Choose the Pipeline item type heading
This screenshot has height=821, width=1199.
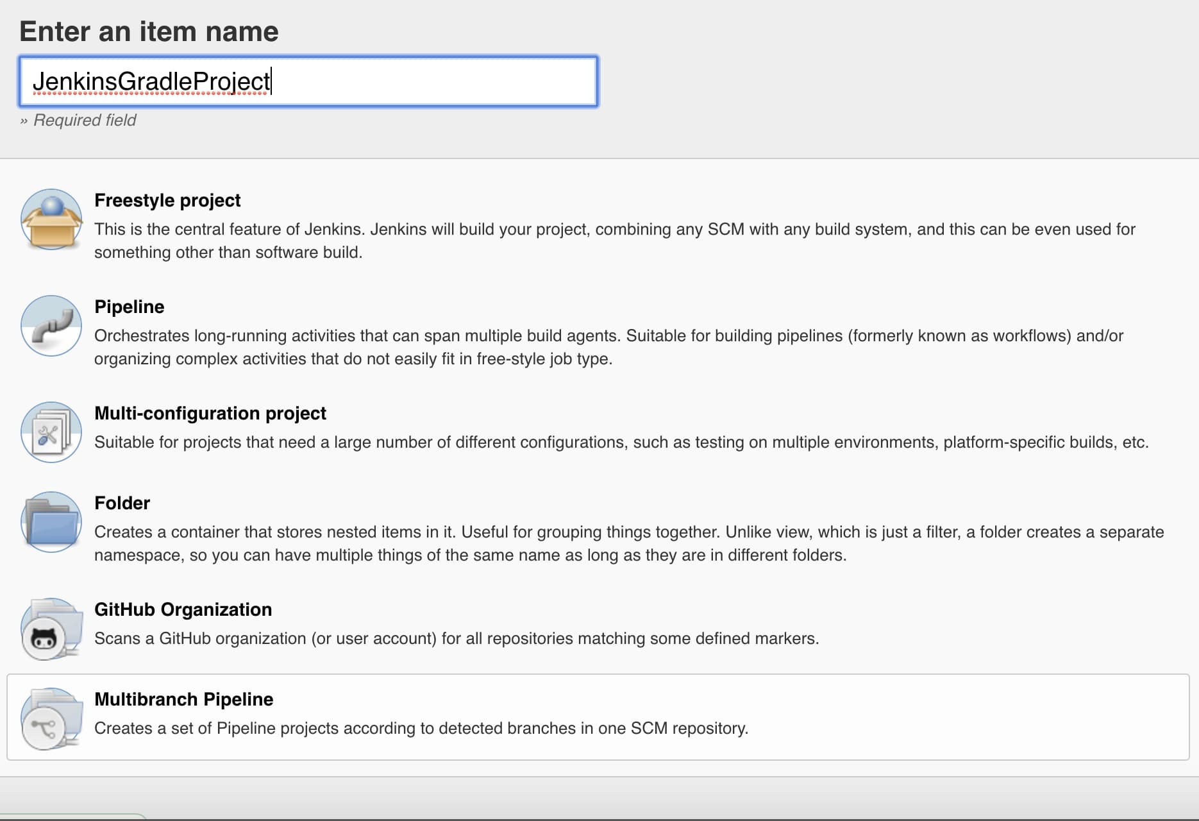pyautogui.click(x=129, y=307)
